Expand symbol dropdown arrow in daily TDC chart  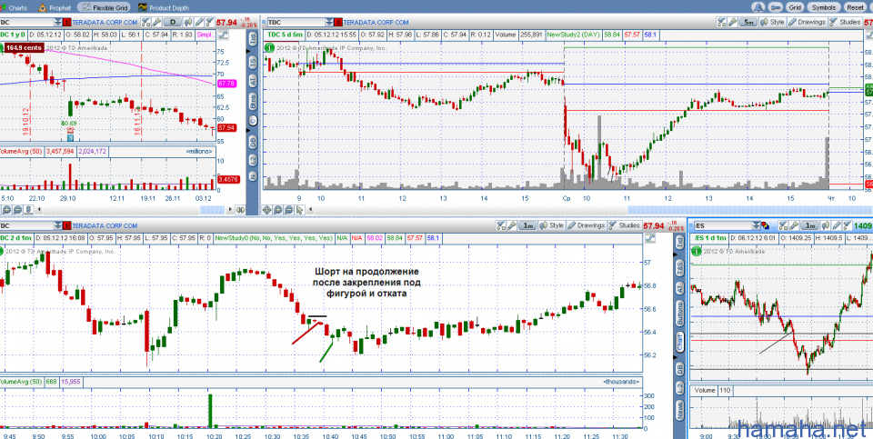click(57, 22)
